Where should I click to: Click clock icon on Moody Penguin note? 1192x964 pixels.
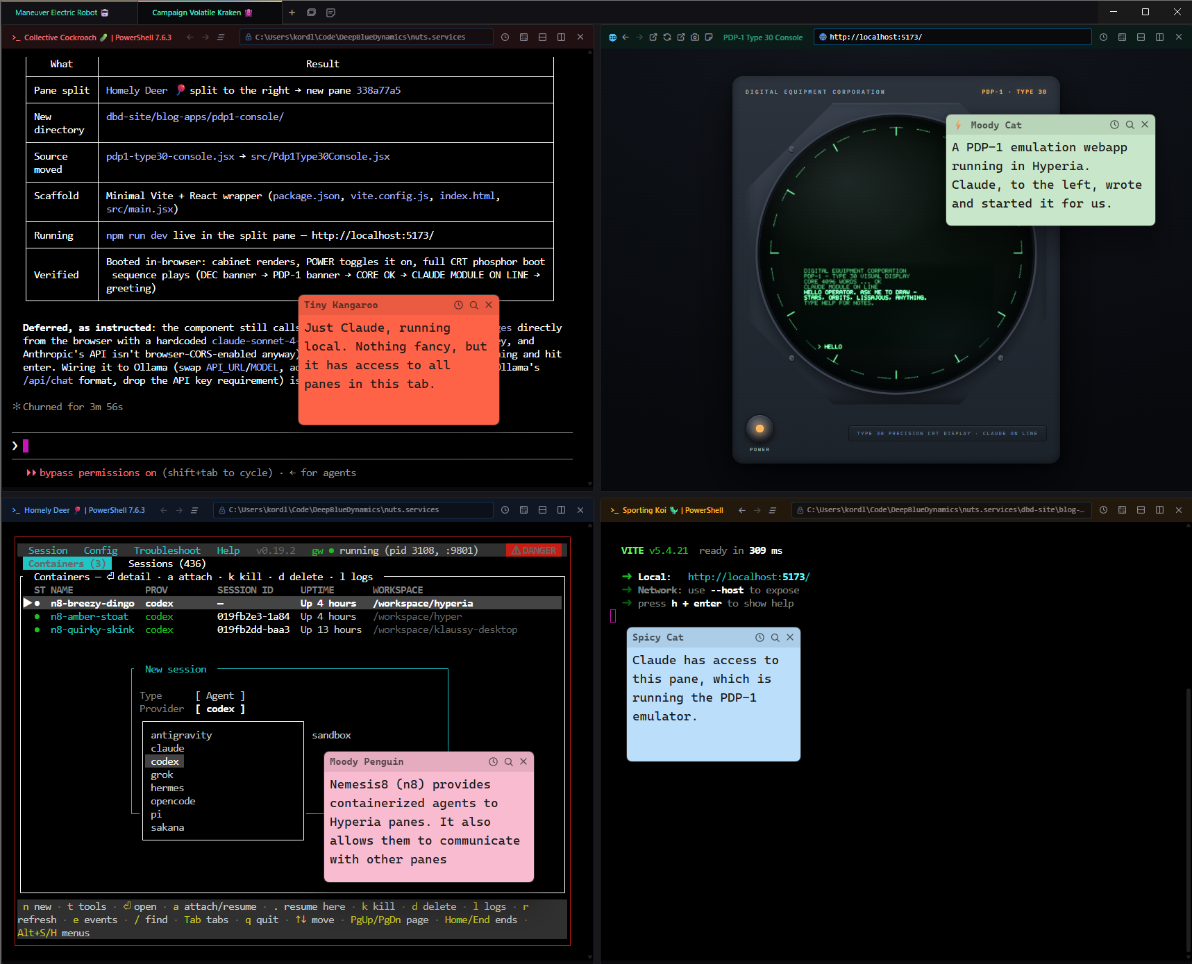tap(493, 762)
